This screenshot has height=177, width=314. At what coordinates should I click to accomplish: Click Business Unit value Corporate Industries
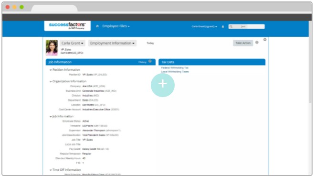[x=93, y=91]
